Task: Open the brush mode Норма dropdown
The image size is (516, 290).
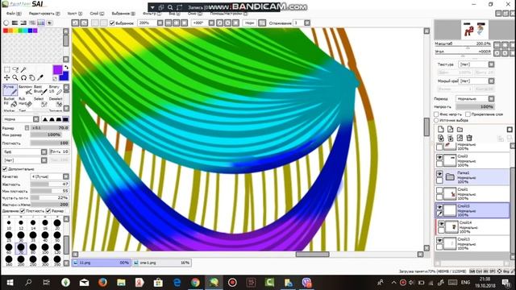Action: coord(21,119)
